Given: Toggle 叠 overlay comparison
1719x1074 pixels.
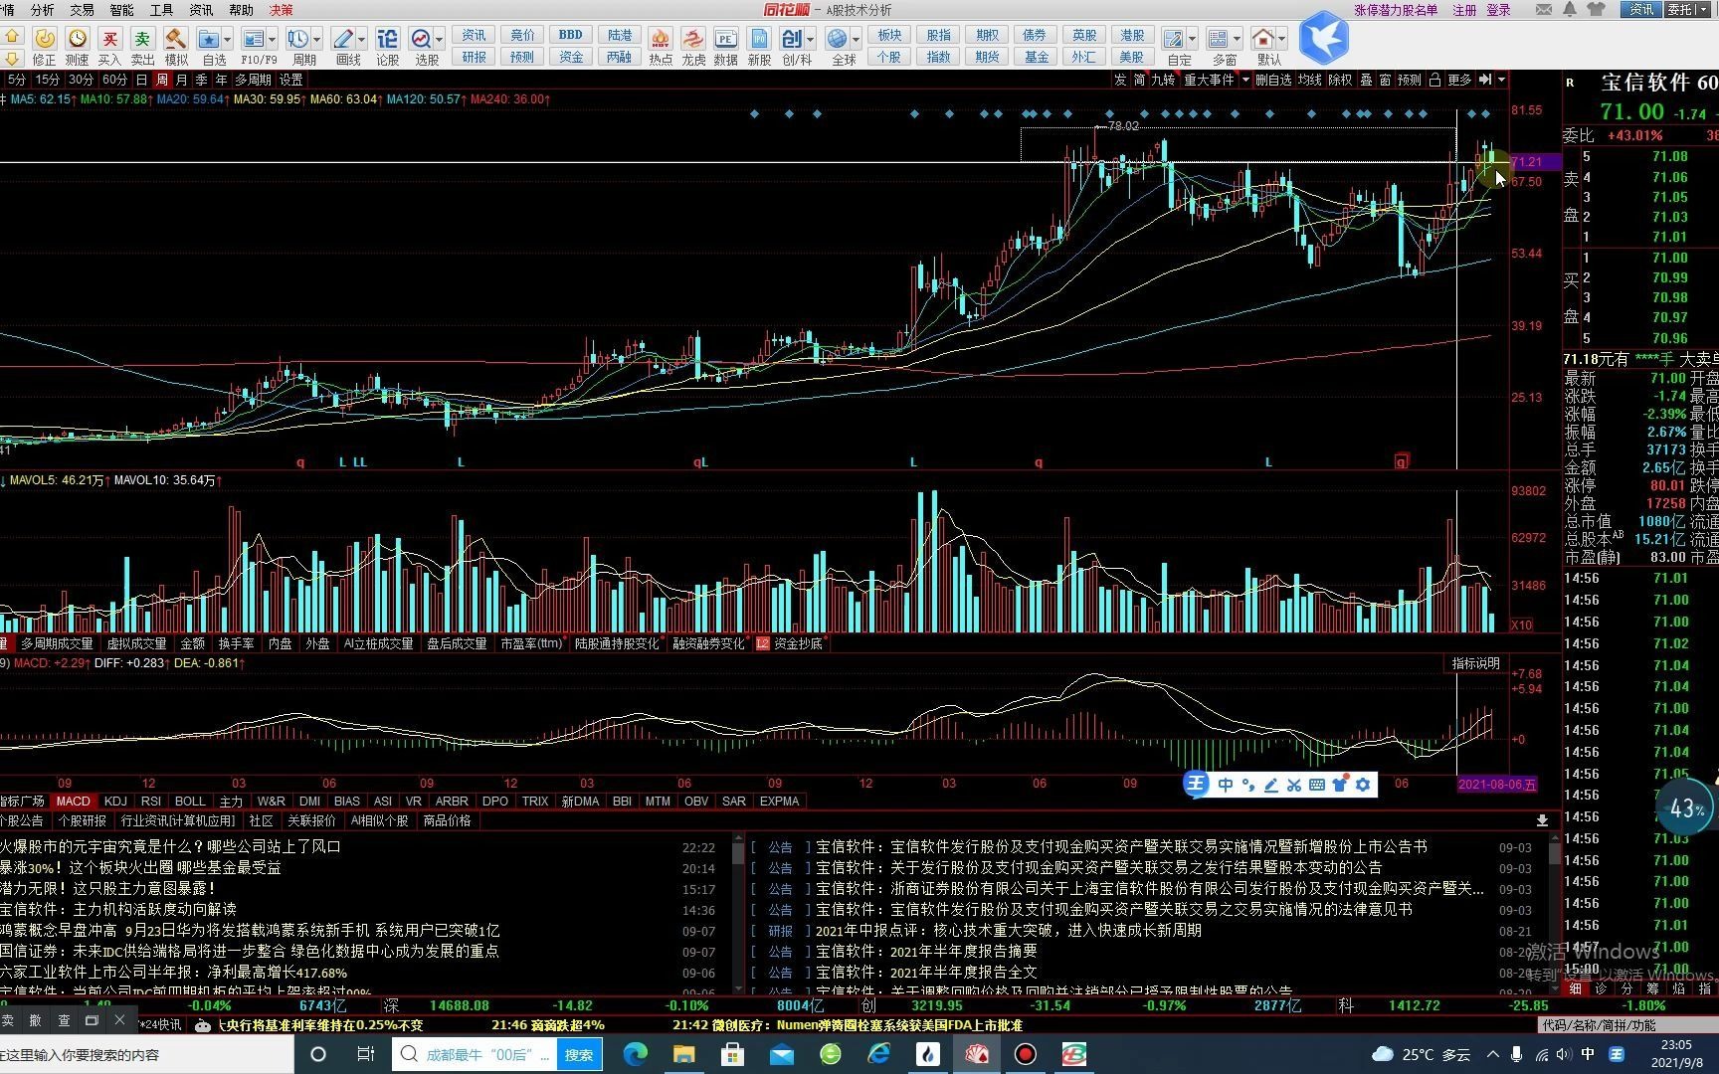Looking at the screenshot, I should [1366, 80].
